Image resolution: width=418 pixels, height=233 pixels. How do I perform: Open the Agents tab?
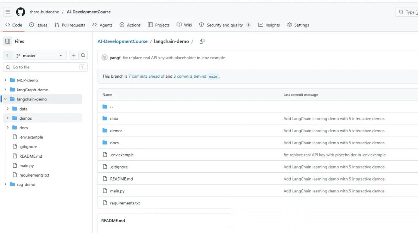pos(102,25)
